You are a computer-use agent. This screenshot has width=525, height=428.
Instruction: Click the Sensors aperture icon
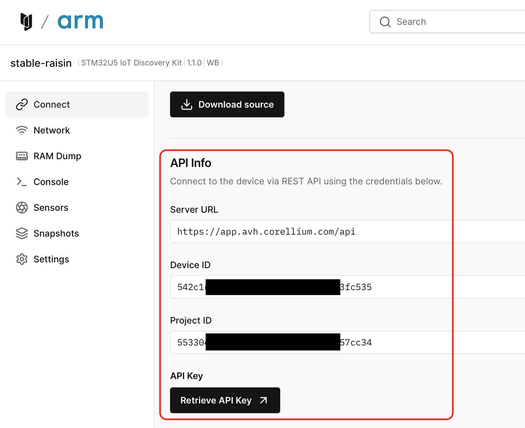(22, 208)
